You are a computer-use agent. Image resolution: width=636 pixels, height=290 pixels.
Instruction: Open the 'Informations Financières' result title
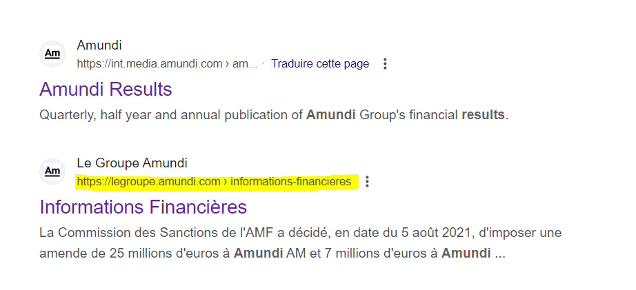143,207
